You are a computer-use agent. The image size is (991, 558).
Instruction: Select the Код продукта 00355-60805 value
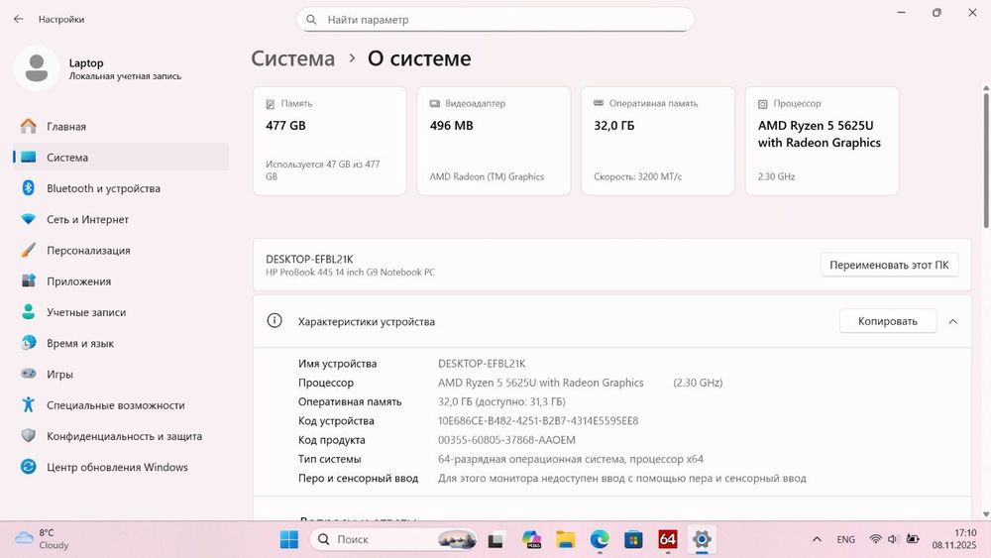click(x=506, y=439)
